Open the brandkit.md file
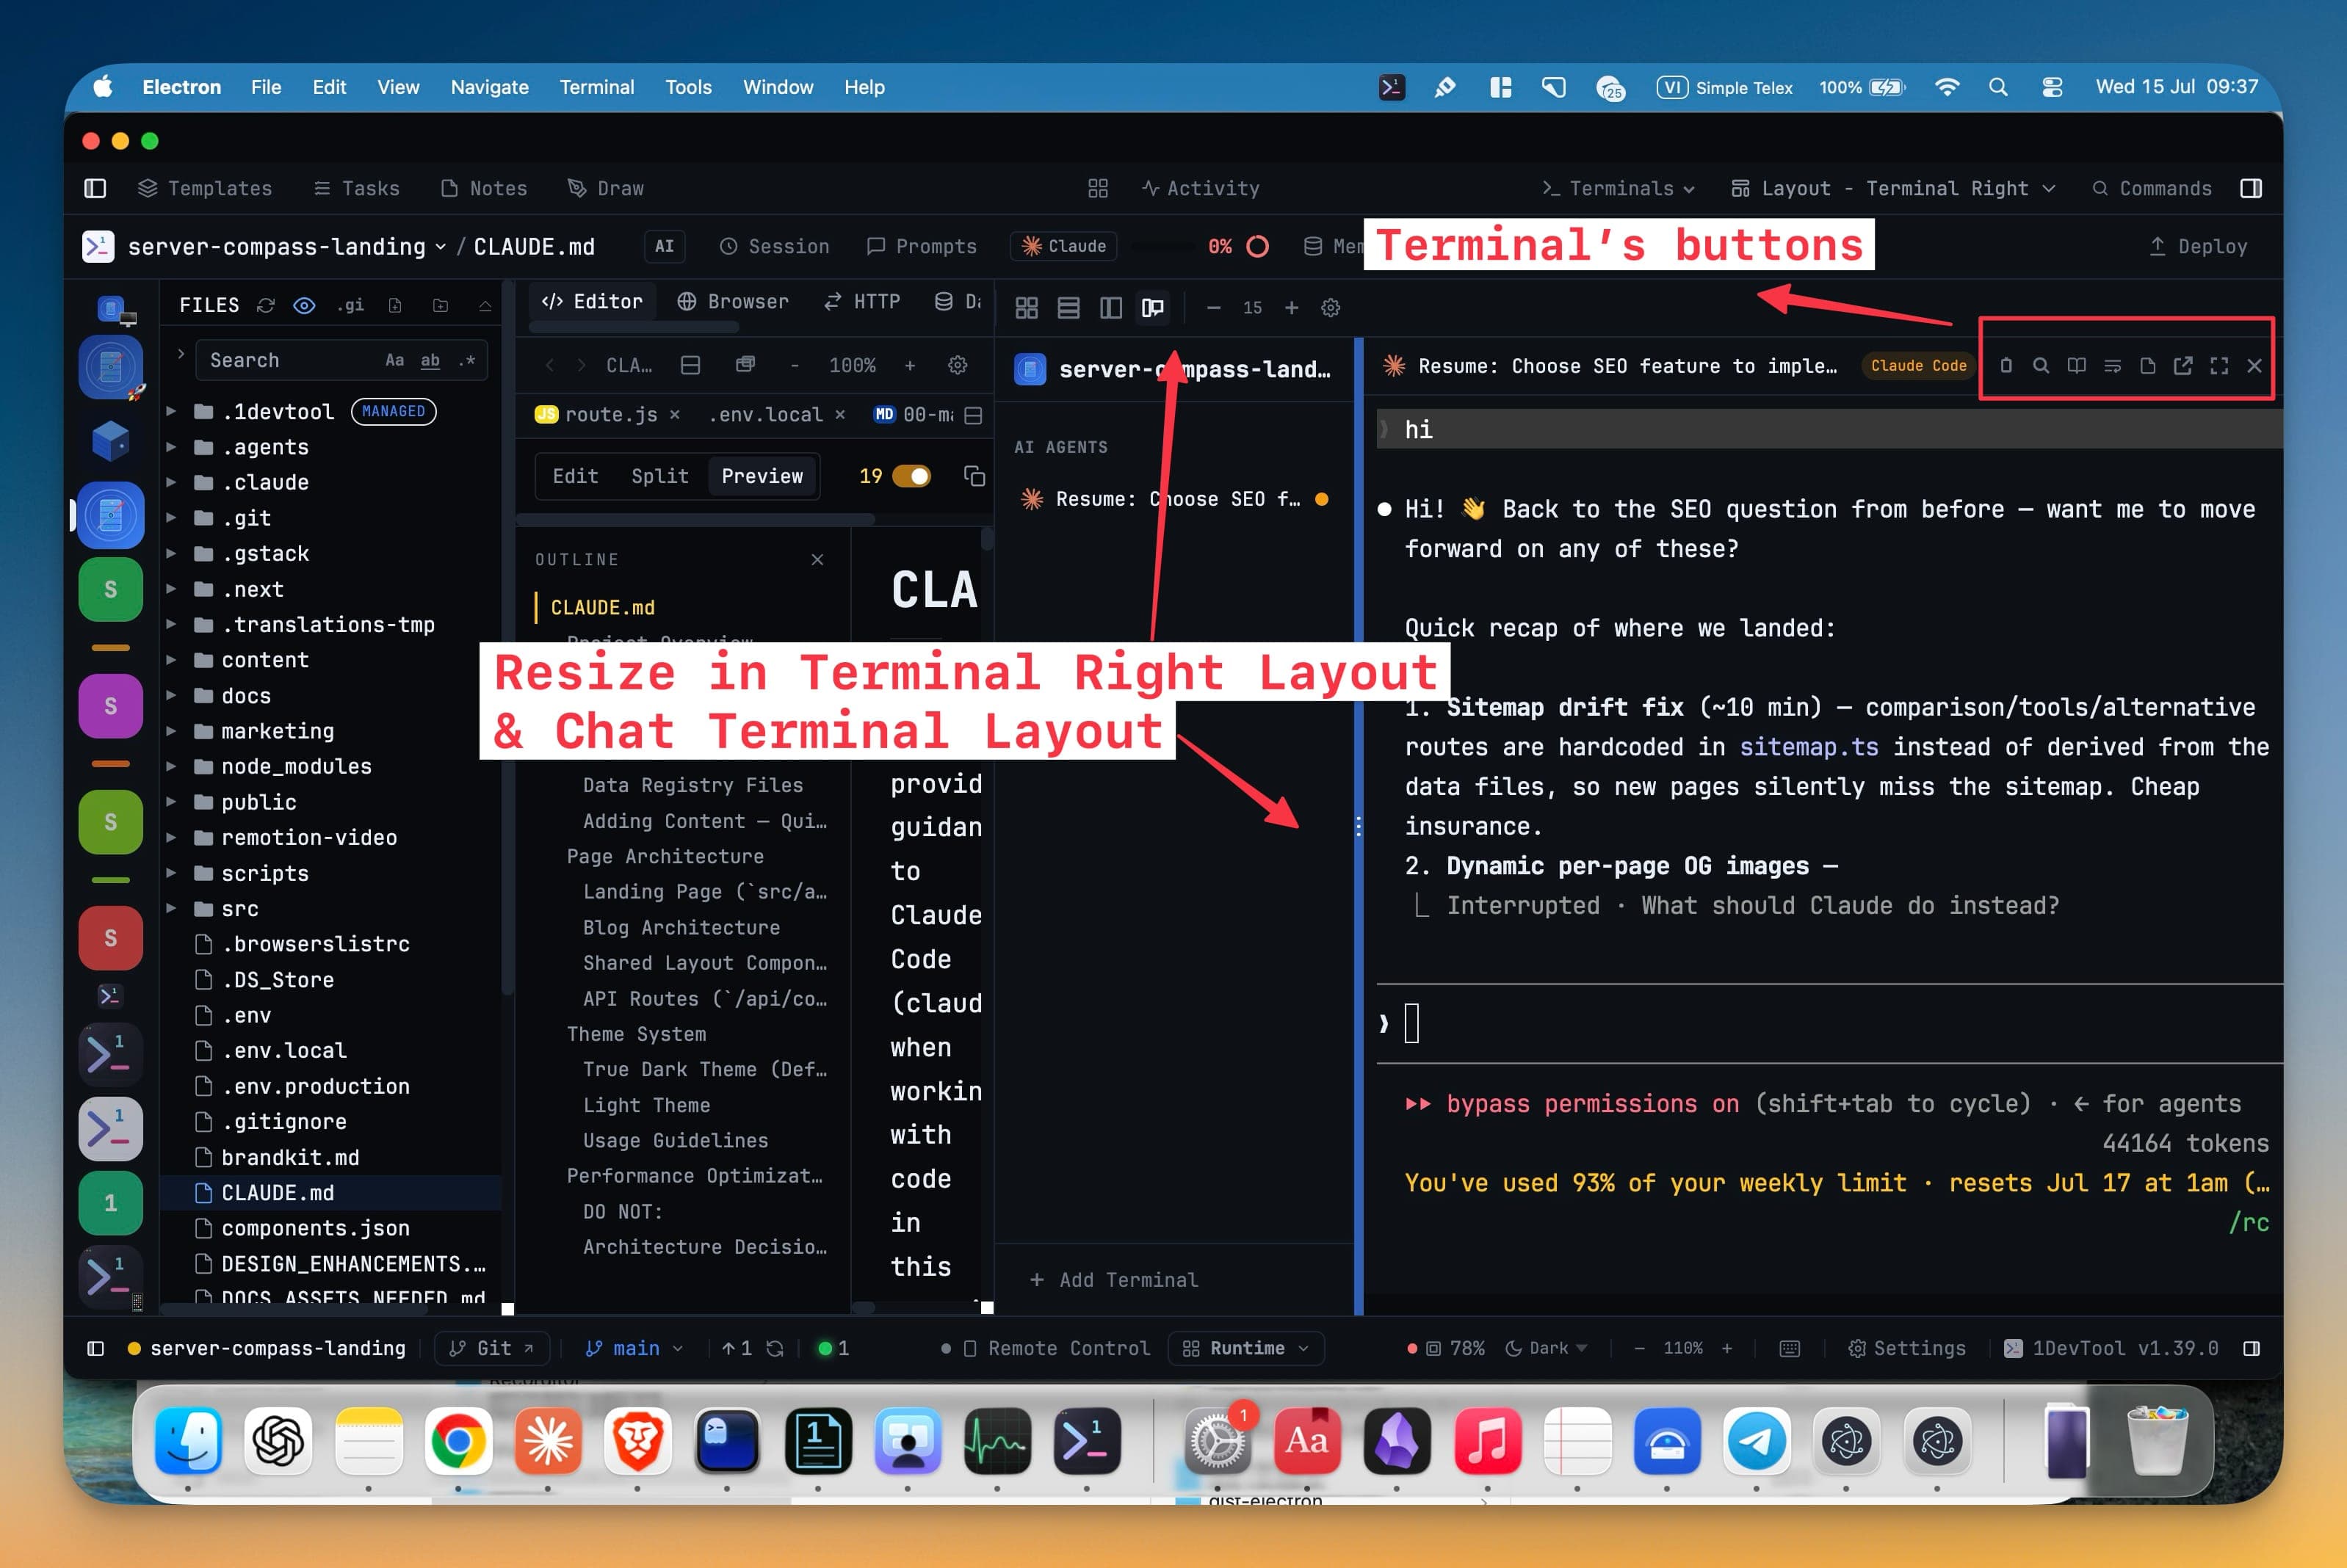This screenshot has width=2347, height=1568. (x=290, y=1157)
